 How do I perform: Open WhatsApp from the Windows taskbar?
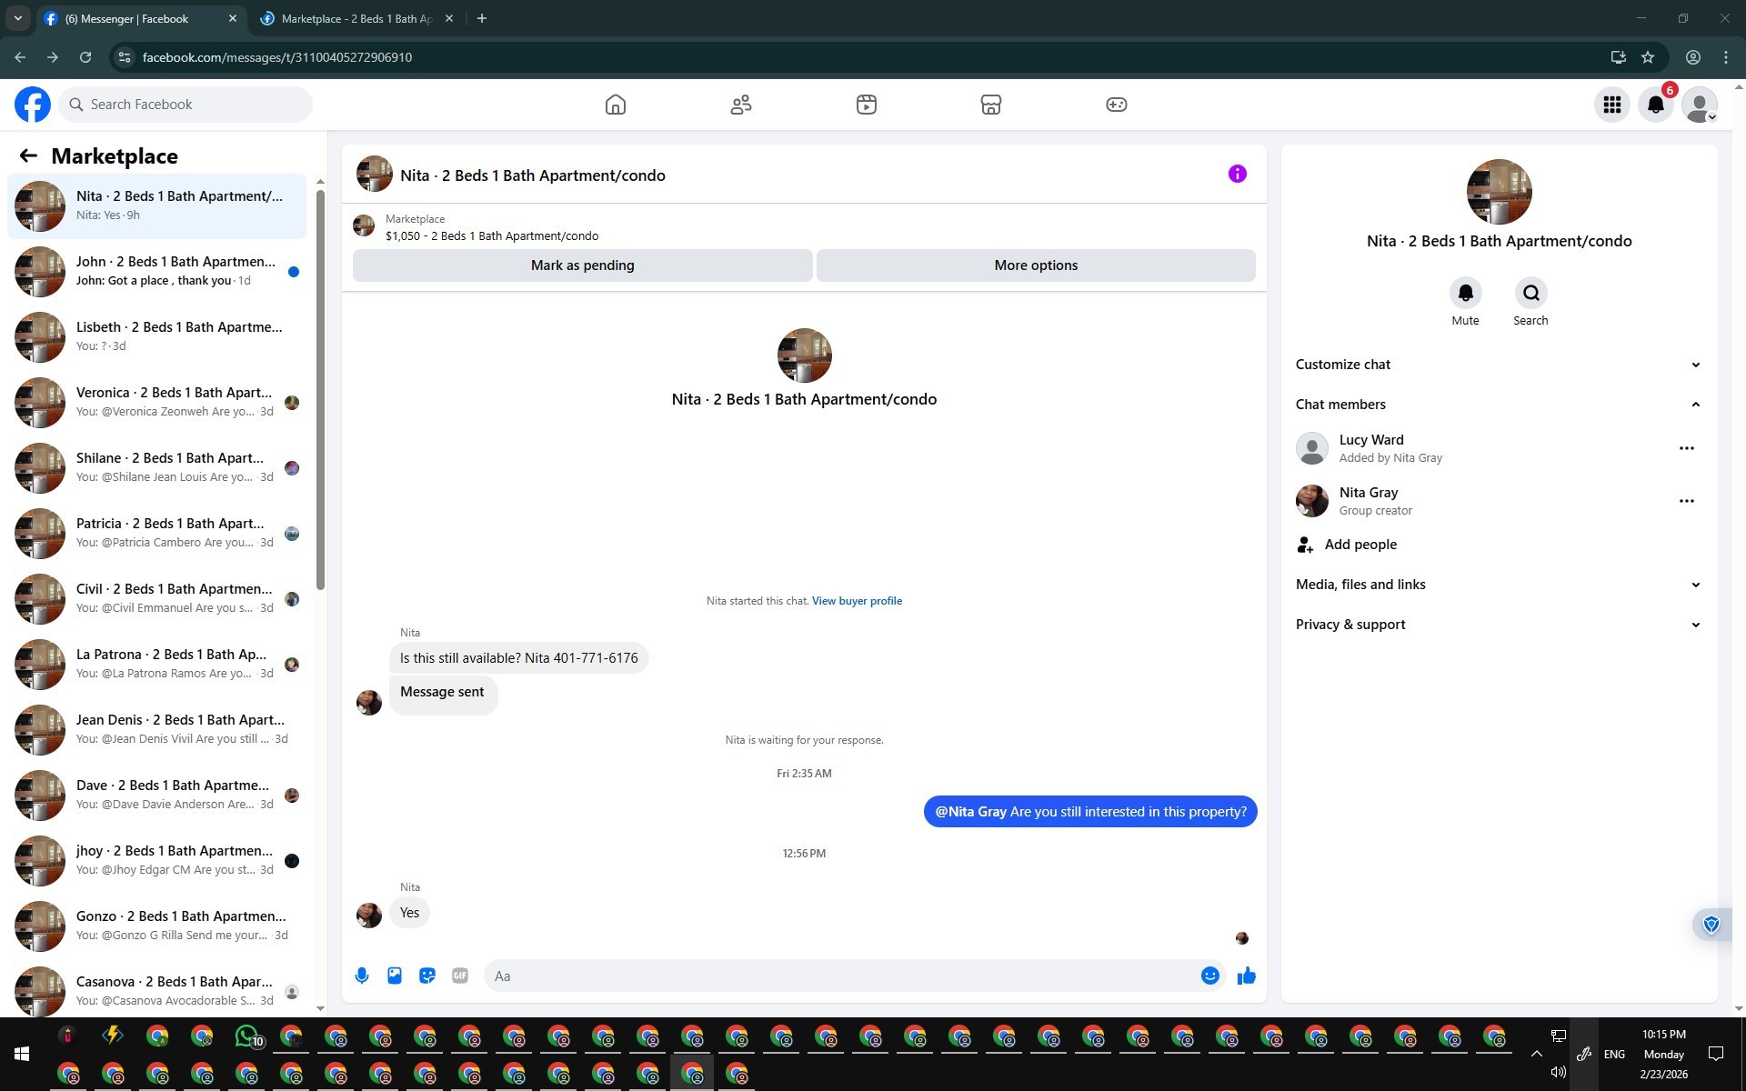pos(246,1036)
